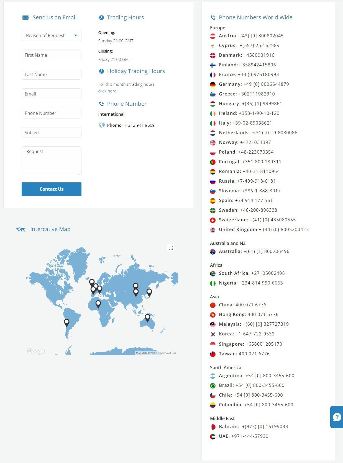The width and height of the screenshot is (343, 463).
Task: Click the Last Name input field
Action: pos(52,74)
